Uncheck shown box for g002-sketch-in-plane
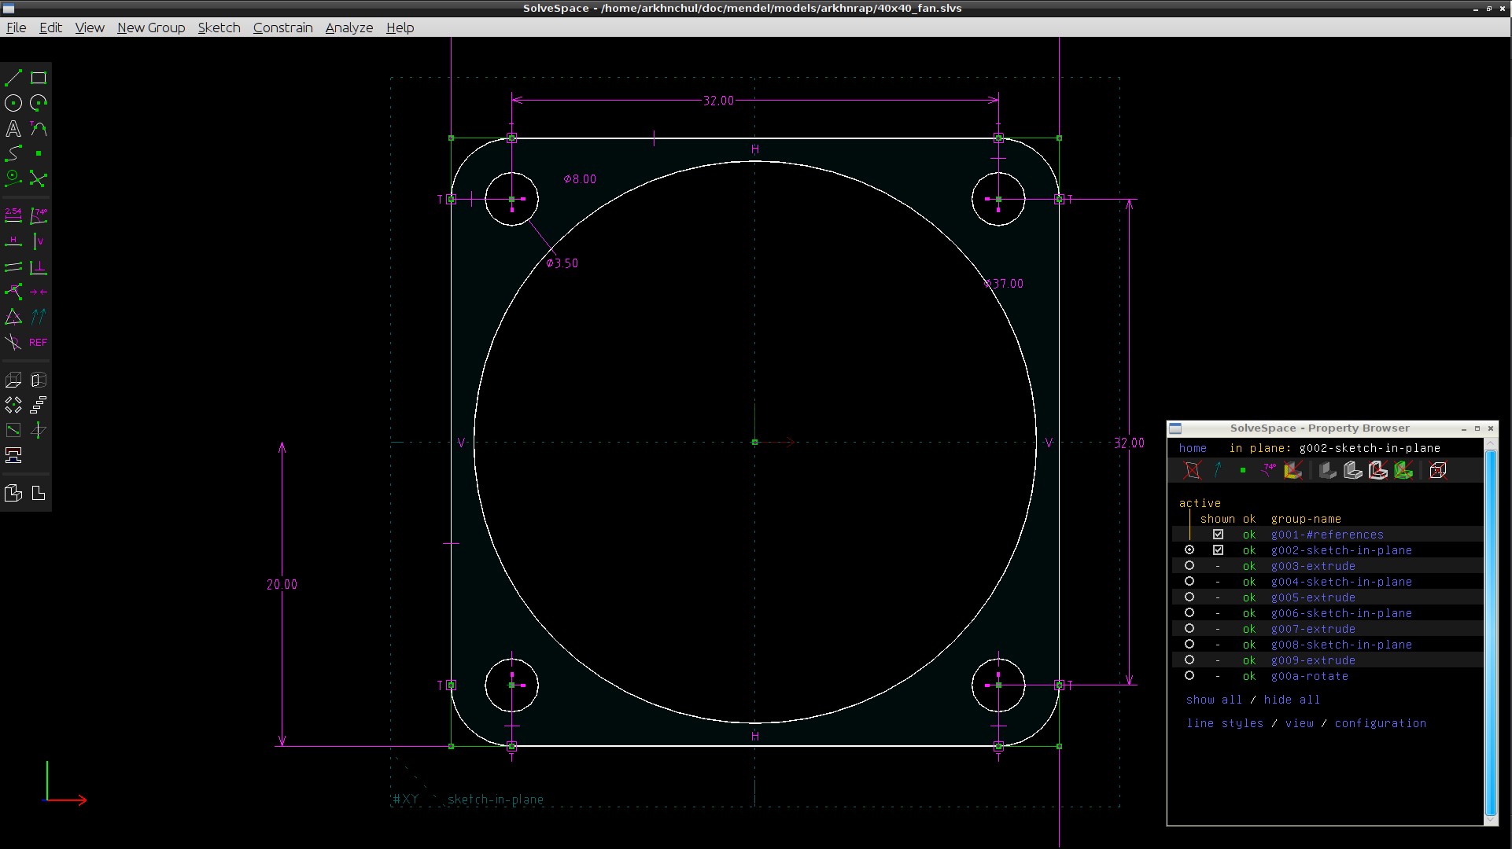Viewport: 1512px width, 849px height. pyautogui.click(x=1218, y=550)
